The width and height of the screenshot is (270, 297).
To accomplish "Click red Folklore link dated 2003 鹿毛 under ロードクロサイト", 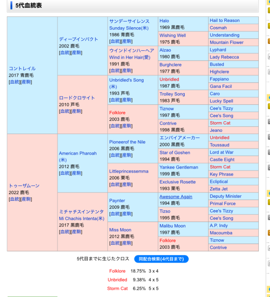I will click(x=117, y=112).
